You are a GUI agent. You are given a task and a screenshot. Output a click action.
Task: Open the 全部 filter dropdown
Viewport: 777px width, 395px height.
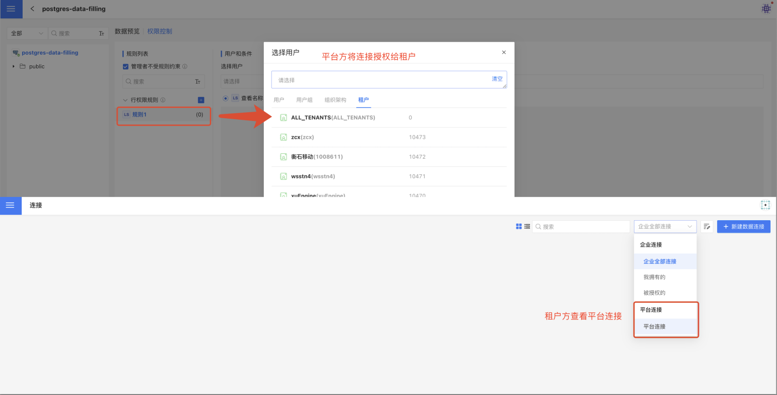(27, 33)
